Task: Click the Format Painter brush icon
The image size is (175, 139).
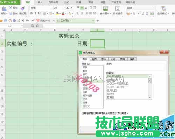Action: [x=23, y=8]
